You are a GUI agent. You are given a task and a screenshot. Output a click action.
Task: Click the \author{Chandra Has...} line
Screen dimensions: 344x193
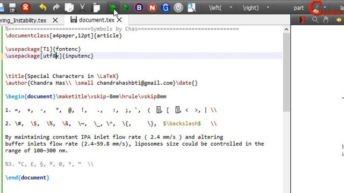pos(102,83)
